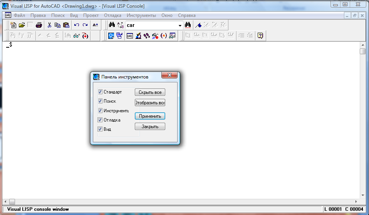Open the Инструменты menu

coord(141,15)
